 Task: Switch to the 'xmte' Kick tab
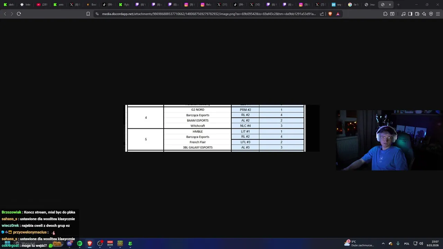pos(58,4)
